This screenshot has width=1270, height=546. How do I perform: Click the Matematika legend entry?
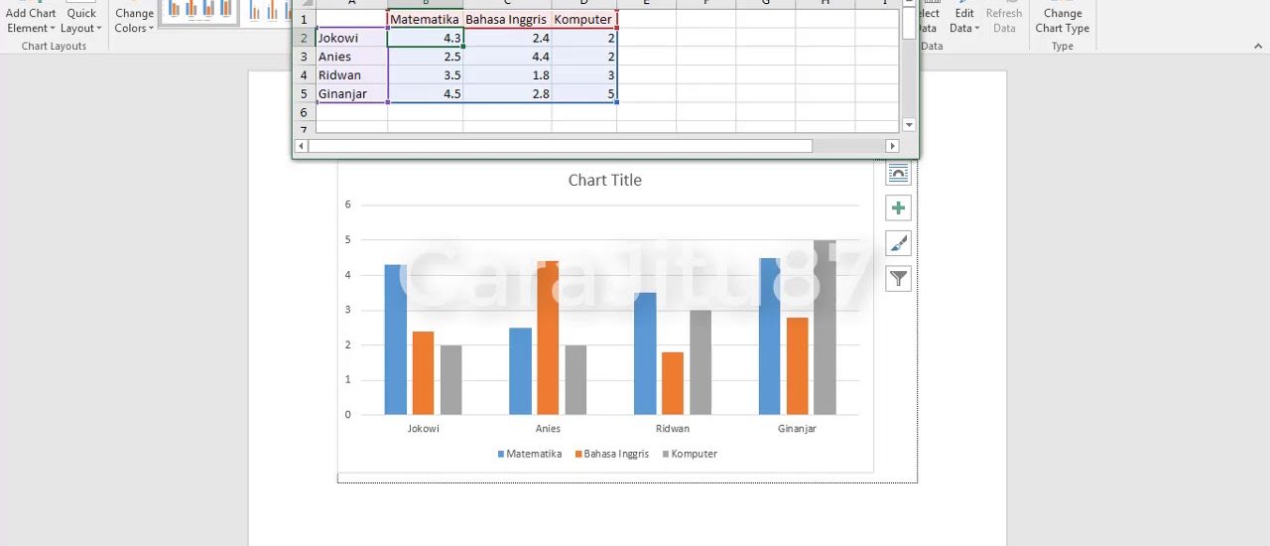(529, 454)
